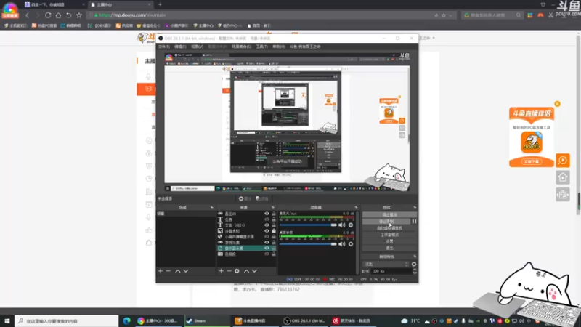Click the browser back arrow
Screen dimensions: 581x327
click(27, 15)
